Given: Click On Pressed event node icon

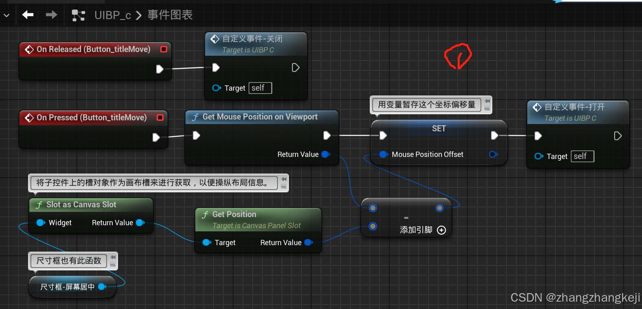Looking at the screenshot, I should coord(29,118).
